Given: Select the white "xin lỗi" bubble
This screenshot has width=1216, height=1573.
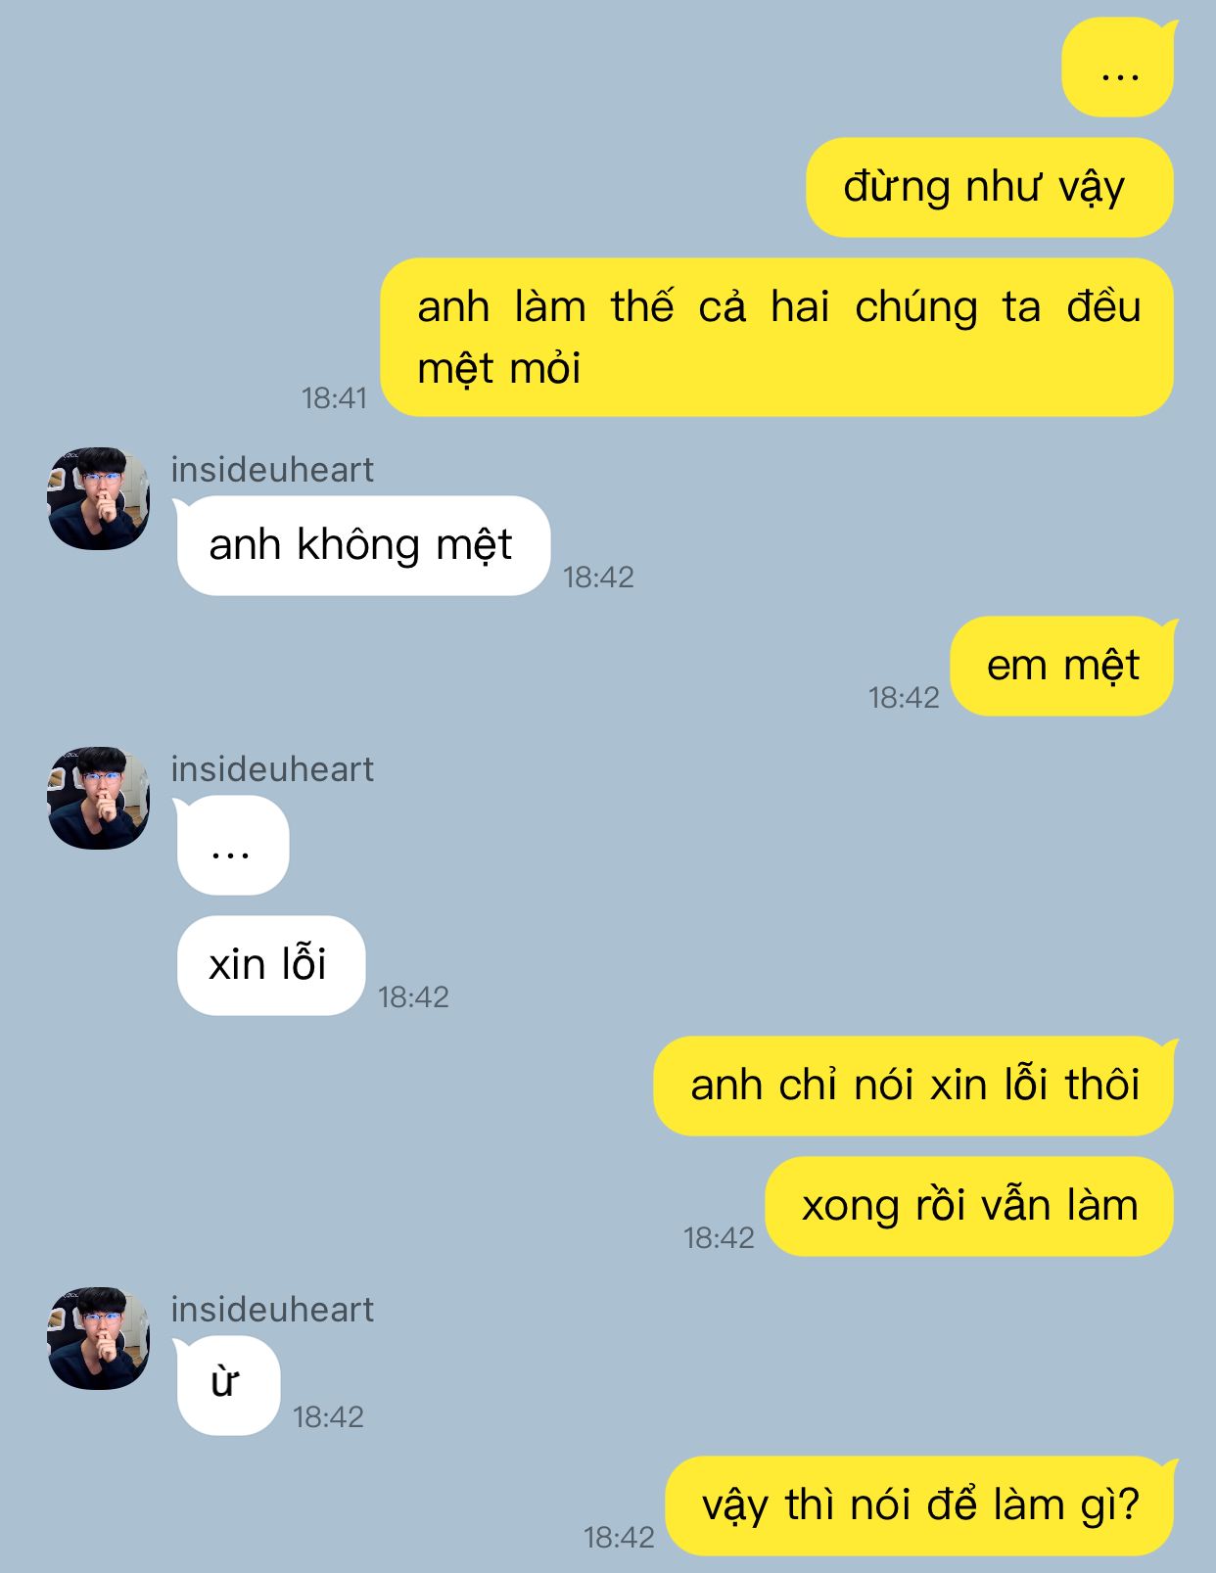Looking at the screenshot, I should (x=270, y=965).
